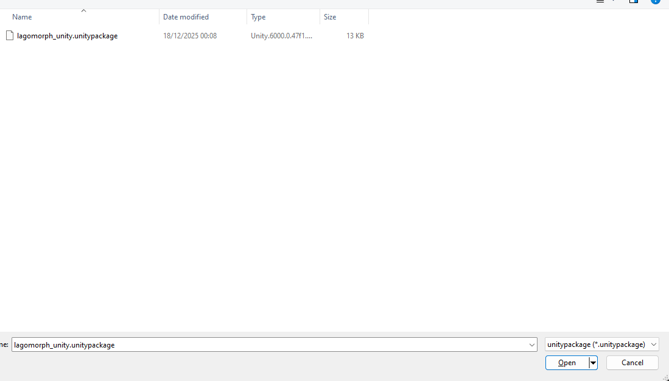Click the resize grip in dialog corner
The height and width of the screenshot is (381, 669).
coord(665,377)
